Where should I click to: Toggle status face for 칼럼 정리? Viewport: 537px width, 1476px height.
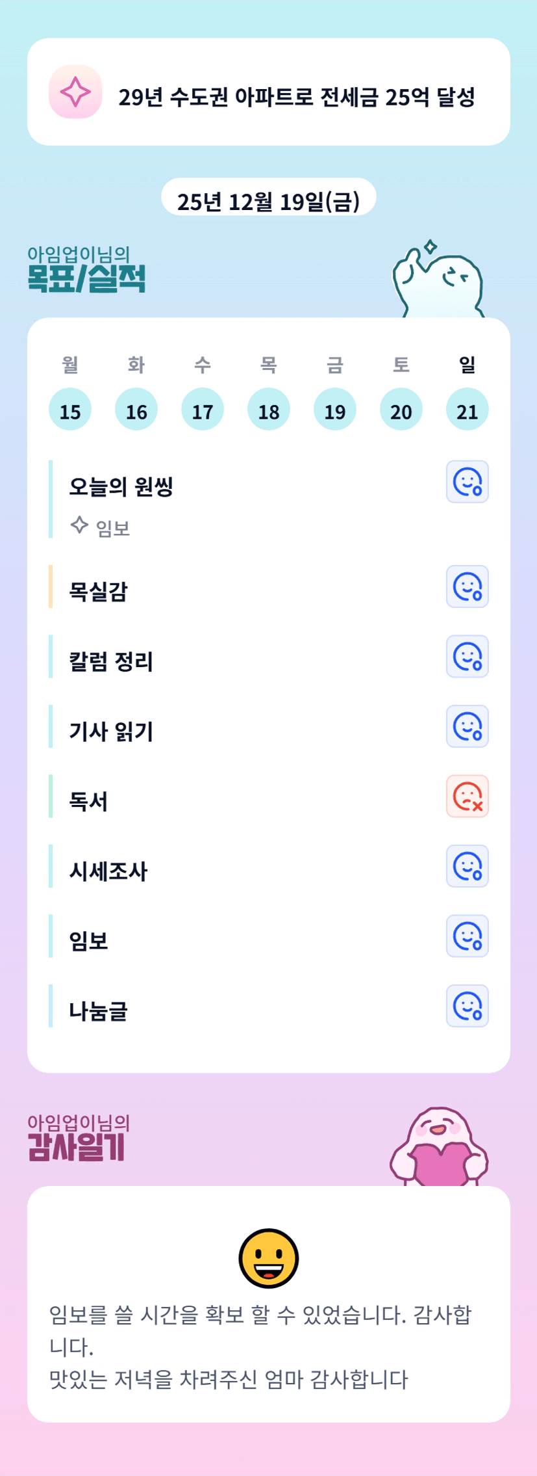pyautogui.click(x=467, y=657)
